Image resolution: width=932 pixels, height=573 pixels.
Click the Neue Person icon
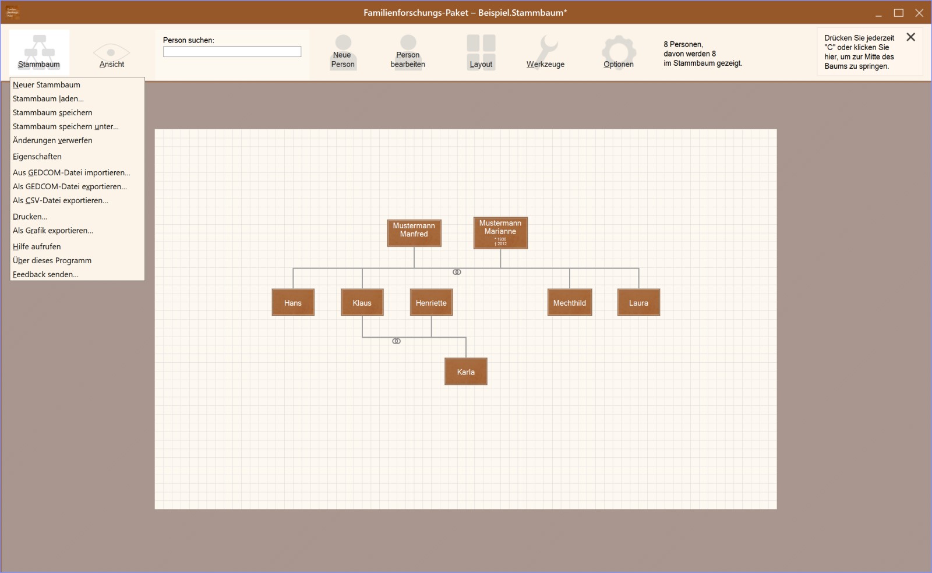point(343,44)
